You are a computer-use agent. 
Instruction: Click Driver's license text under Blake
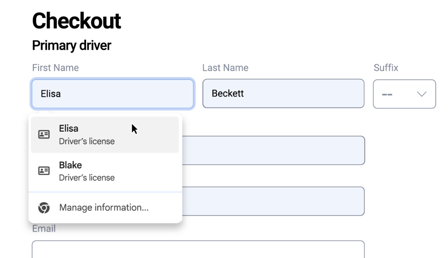click(87, 178)
